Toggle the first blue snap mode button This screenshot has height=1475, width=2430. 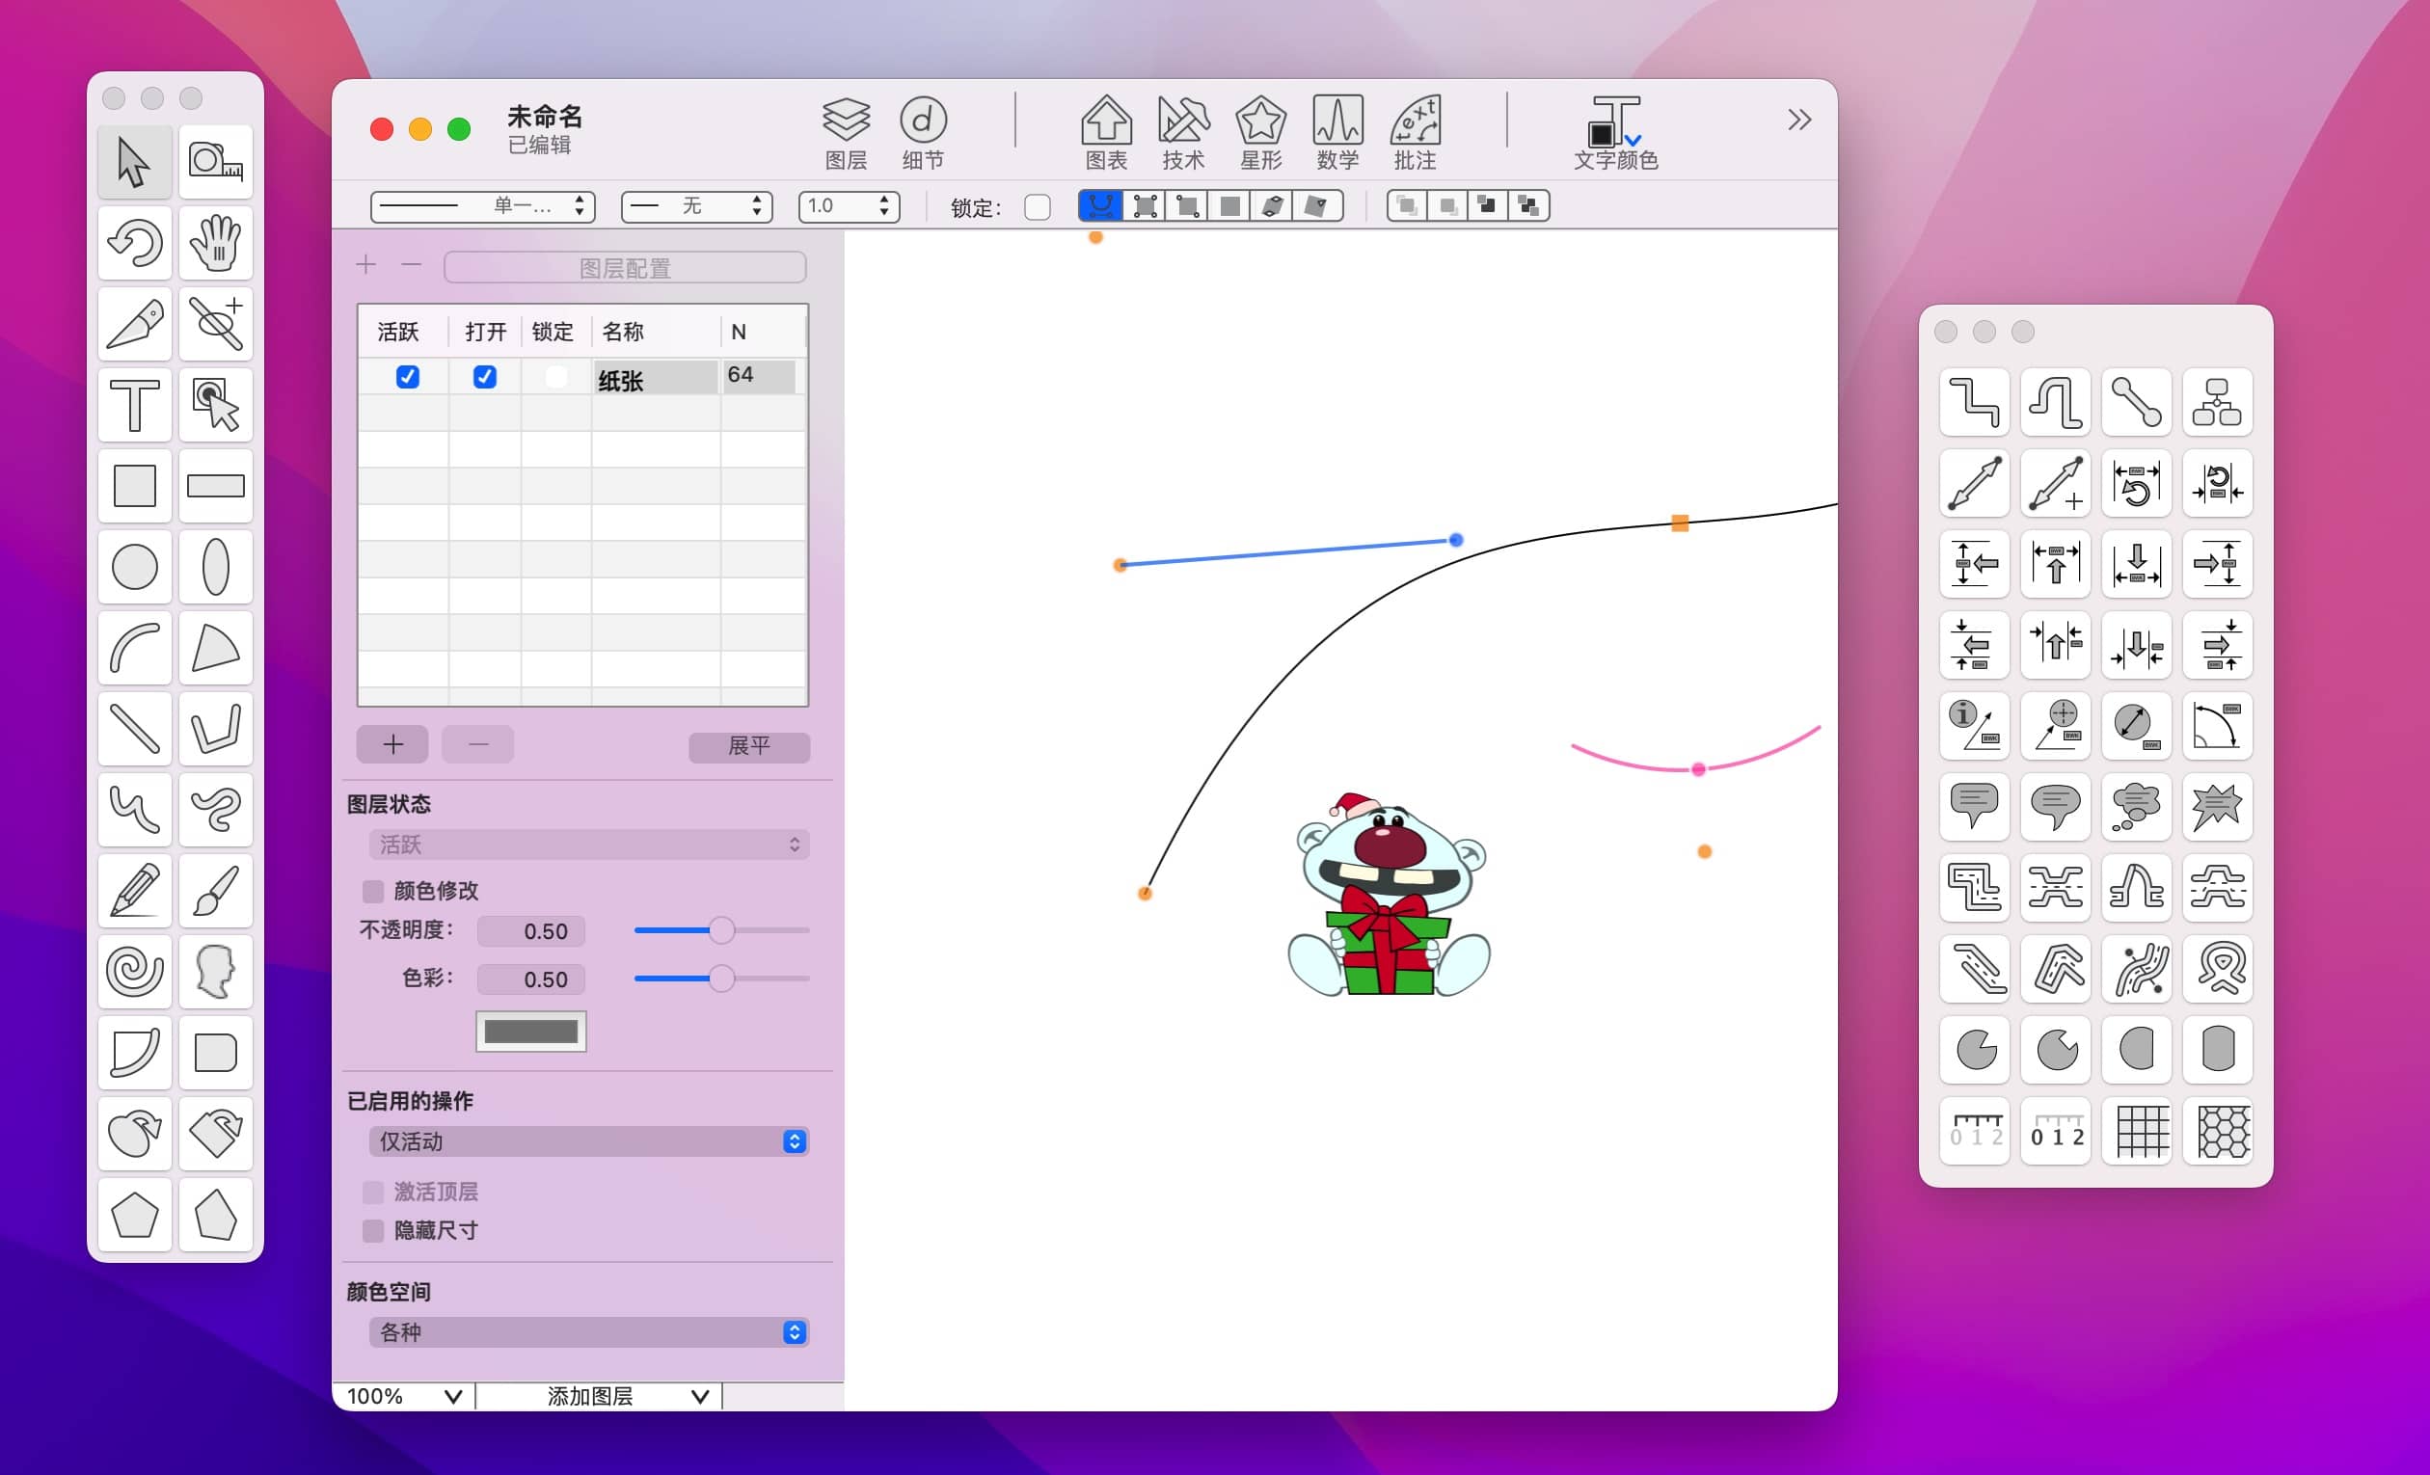click(1100, 206)
